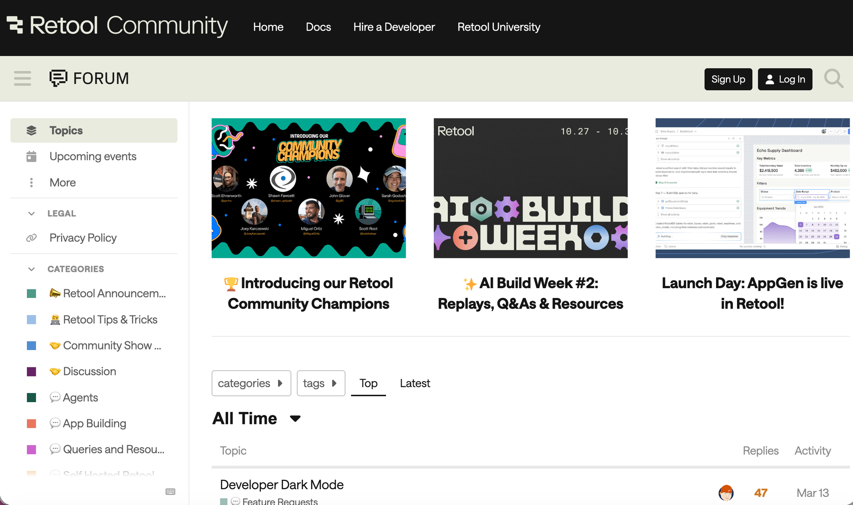The height and width of the screenshot is (505, 853).
Task: Collapse the LEGAL section
Action: [x=31, y=213]
